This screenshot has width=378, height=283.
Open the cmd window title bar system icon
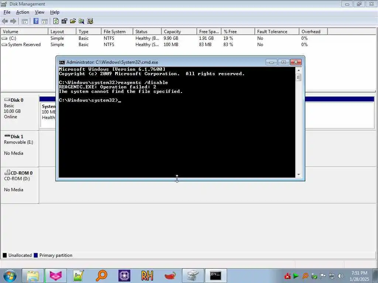click(x=62, y=62)
